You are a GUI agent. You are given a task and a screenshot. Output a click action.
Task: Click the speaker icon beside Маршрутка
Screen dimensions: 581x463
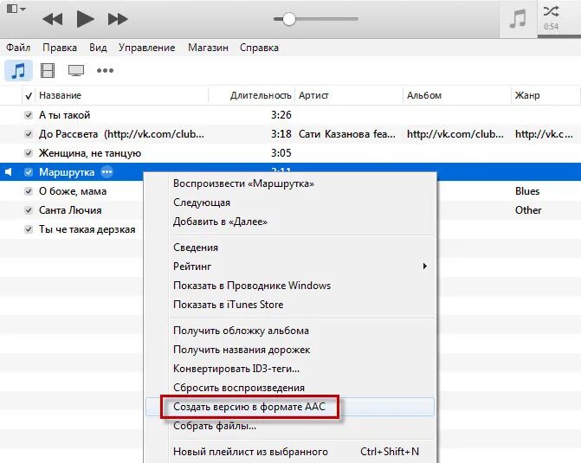tap(9, 172)
